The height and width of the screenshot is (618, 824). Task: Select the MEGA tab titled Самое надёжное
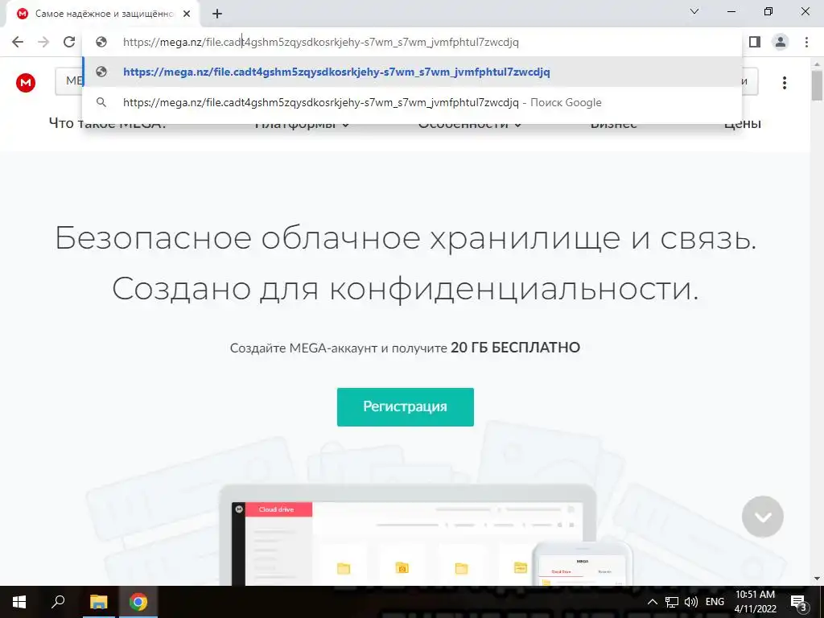pyautogui.click(x=104, y=14)
